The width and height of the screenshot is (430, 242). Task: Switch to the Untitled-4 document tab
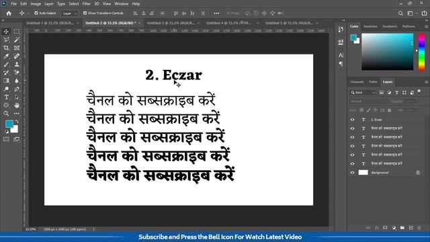point(228,23)
